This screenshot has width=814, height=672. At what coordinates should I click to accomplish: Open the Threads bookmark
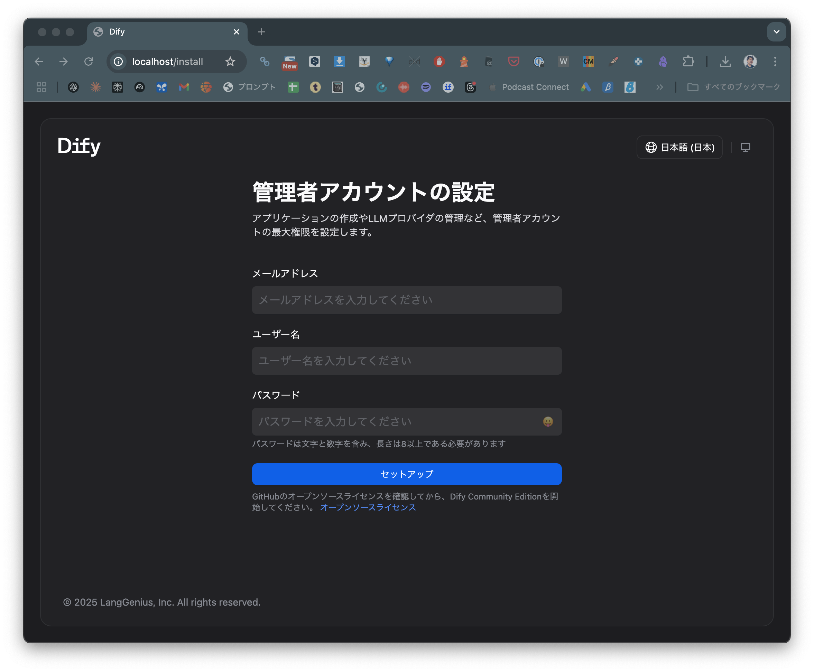(470, 87)
